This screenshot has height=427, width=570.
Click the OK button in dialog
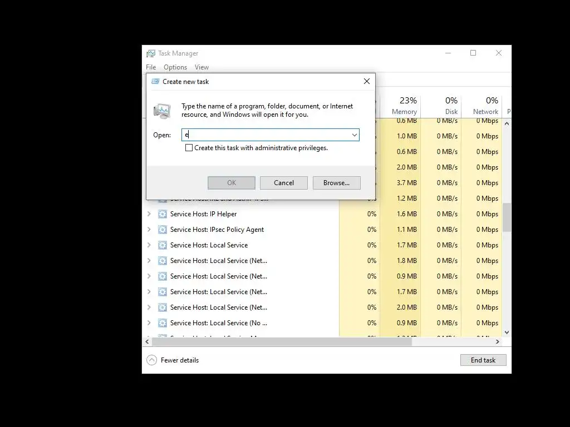232,182
